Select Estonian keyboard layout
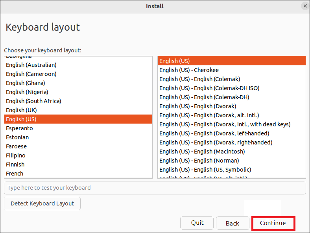Screen dimensions: 310x233 click(x=17, y=137)
